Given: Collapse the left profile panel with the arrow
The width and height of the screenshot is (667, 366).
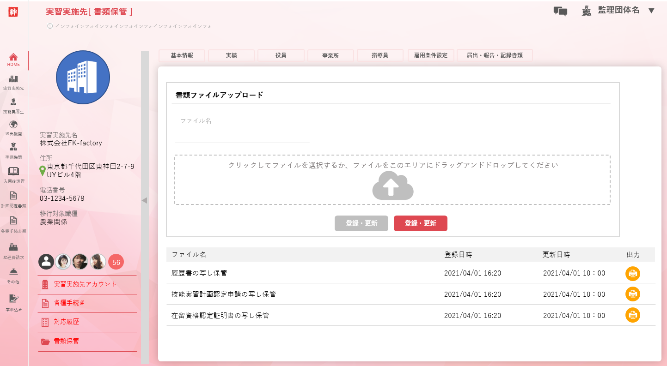Looking at the screenshot, I should coord(144,200).
